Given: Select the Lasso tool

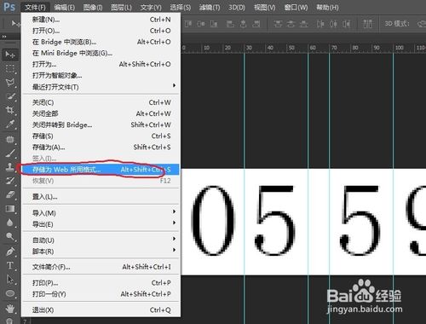Looking at the screenshot, I should click(x=10, y=83).
